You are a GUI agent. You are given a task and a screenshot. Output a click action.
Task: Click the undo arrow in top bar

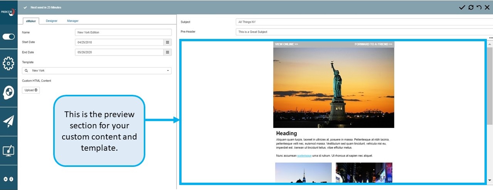point(479,7)
